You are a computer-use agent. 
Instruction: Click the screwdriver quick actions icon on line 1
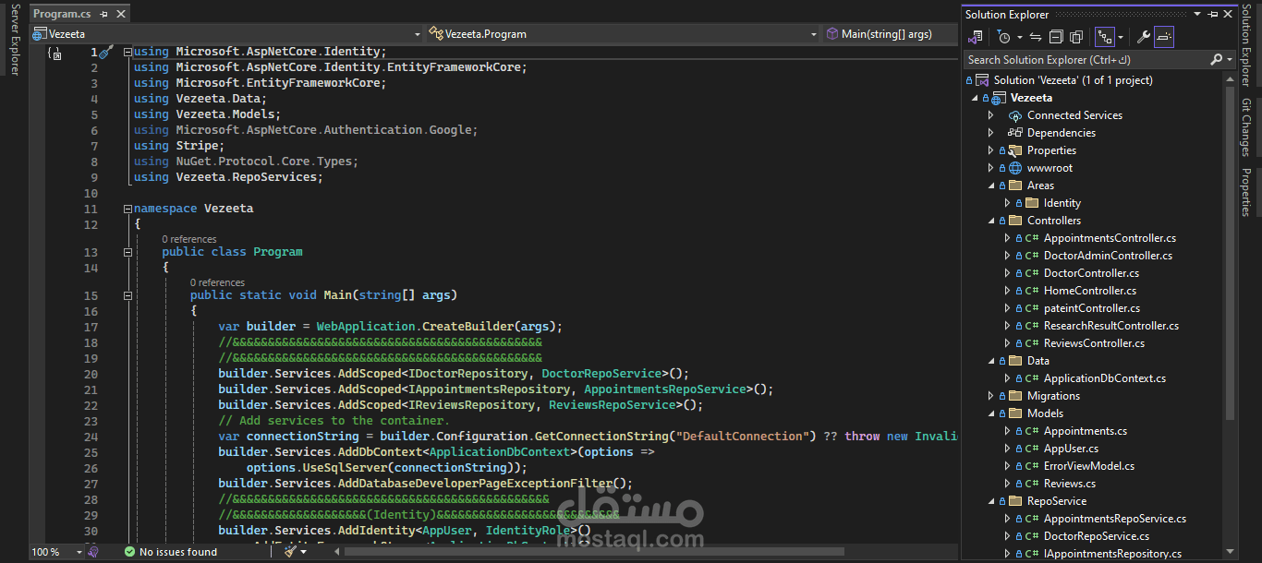coord(105,53)
